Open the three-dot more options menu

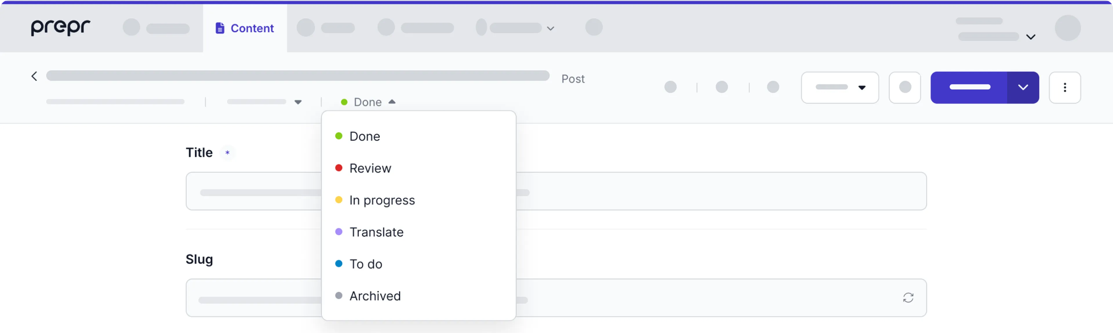click(x=1065, y=88)
